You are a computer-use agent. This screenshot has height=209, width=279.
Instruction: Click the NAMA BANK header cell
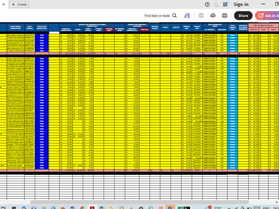(222, 30)
